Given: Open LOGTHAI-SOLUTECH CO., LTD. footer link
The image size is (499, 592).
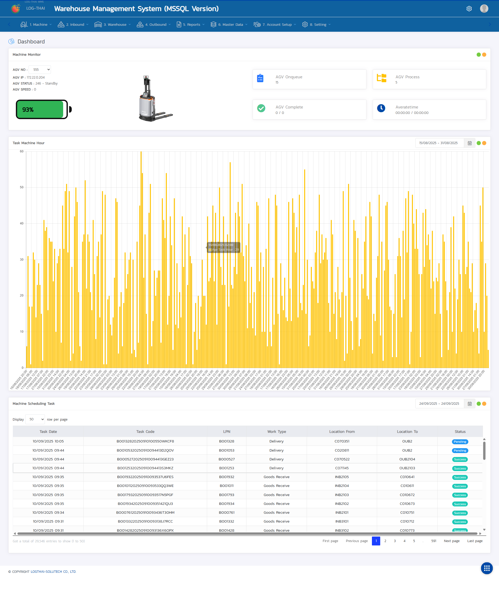Looking at the screenshot, I should click(53, 572).
